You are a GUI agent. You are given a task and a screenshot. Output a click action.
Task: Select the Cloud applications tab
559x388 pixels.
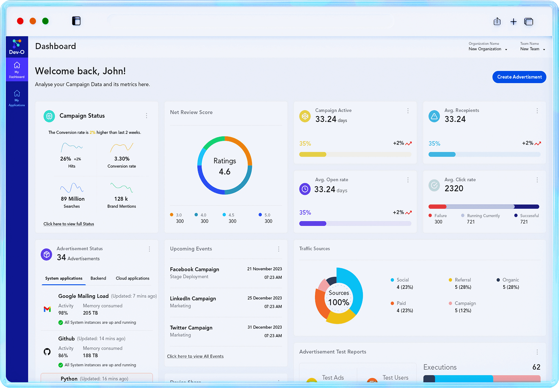tap(133, 278)
